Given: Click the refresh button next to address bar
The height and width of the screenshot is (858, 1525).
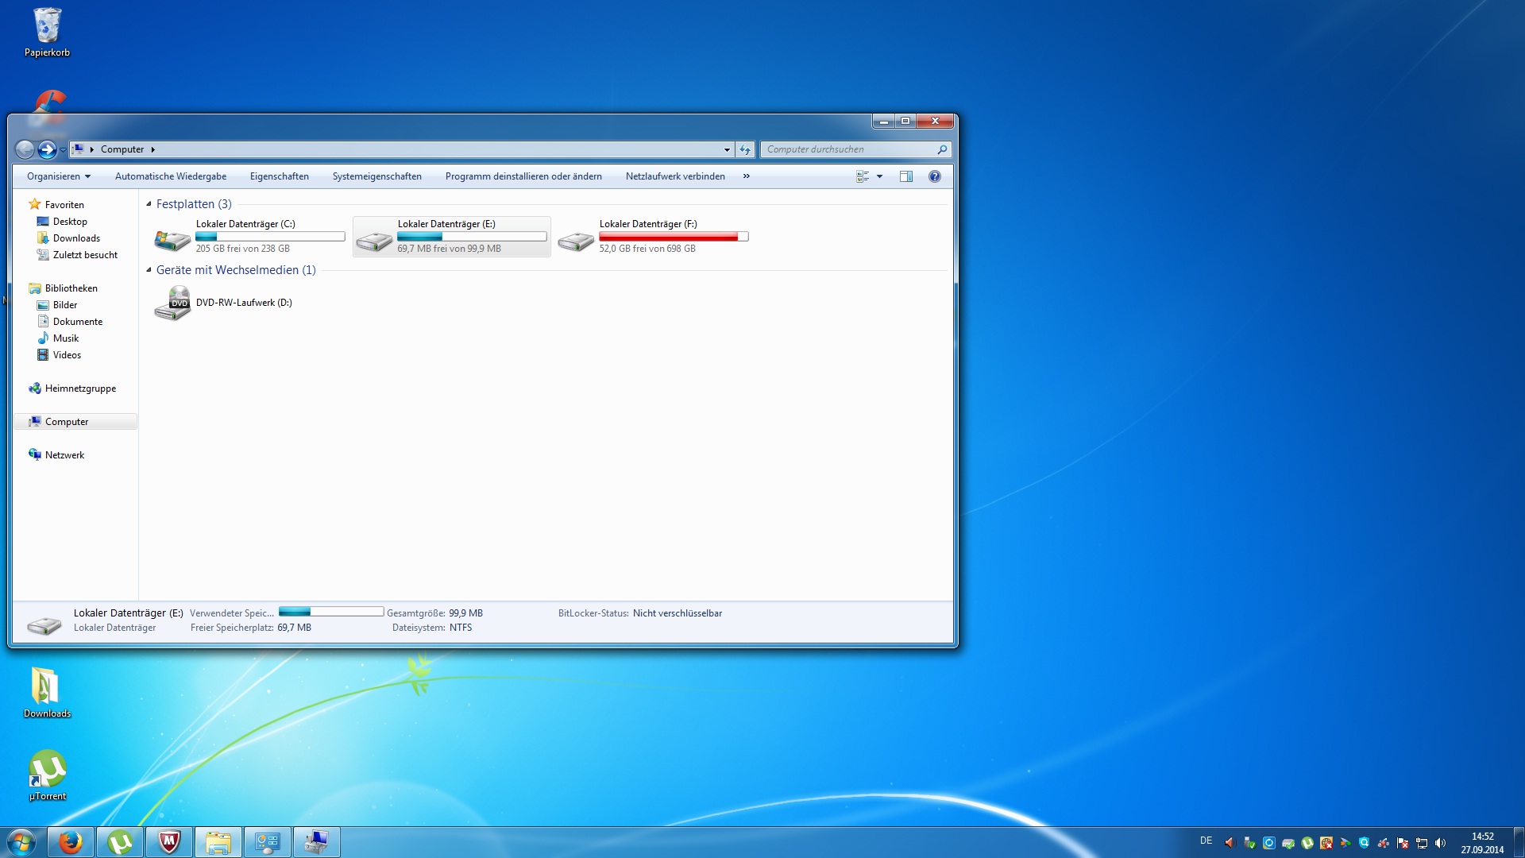Looking at the screenshot, I should [x=745, y=149].
